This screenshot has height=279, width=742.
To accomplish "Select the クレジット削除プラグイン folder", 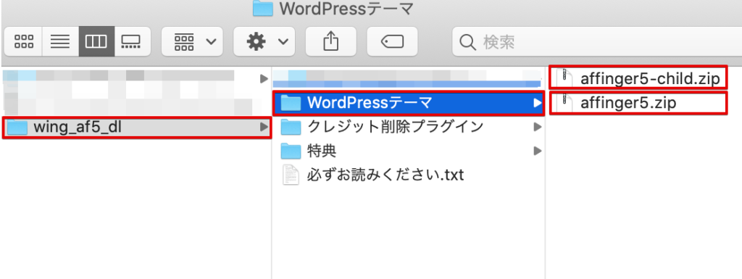I will [x=409, y=127].
